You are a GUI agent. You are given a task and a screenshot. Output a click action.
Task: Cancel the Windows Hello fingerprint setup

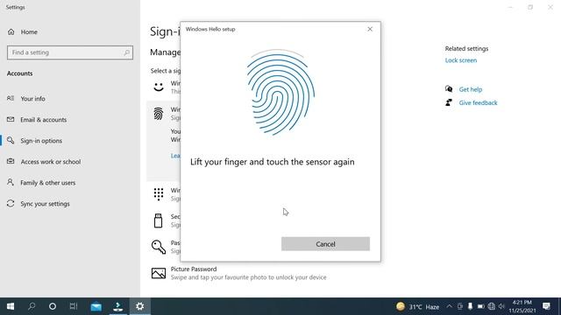coord(325,244)
